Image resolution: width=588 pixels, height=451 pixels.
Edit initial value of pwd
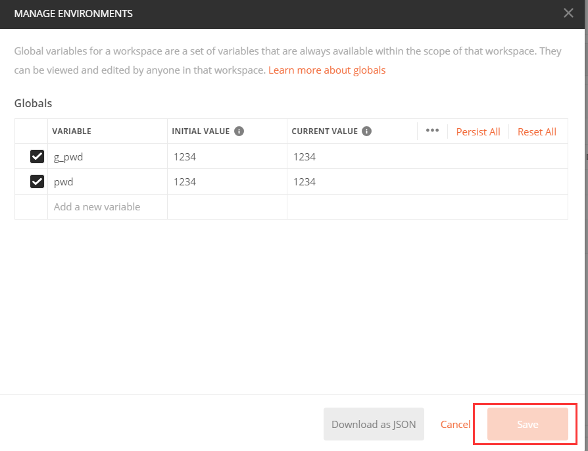227,181
